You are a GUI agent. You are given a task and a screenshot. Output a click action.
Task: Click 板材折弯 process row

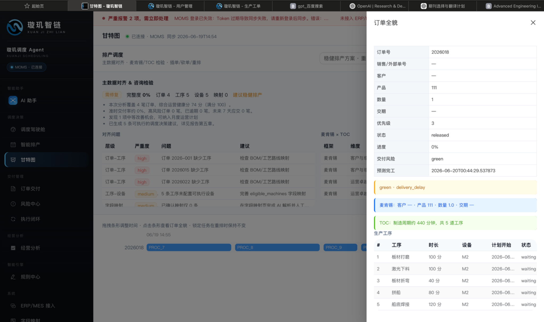click(455, 281)
